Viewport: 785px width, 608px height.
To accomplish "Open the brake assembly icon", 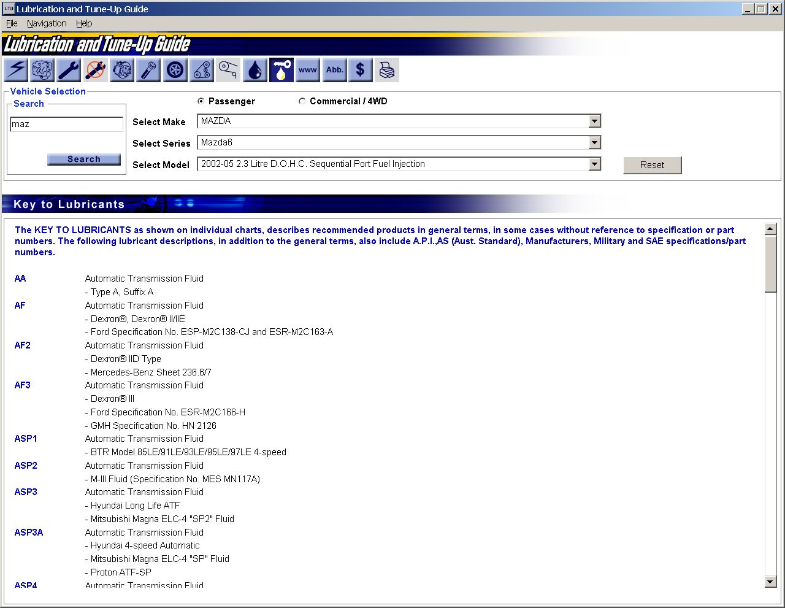I will click(x=122, y=70).
